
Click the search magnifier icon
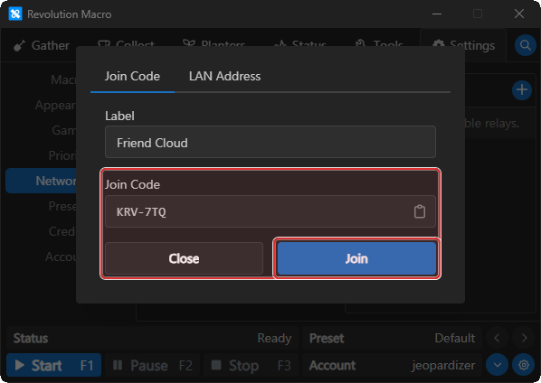pyautogui.click(x=525, y=45)
